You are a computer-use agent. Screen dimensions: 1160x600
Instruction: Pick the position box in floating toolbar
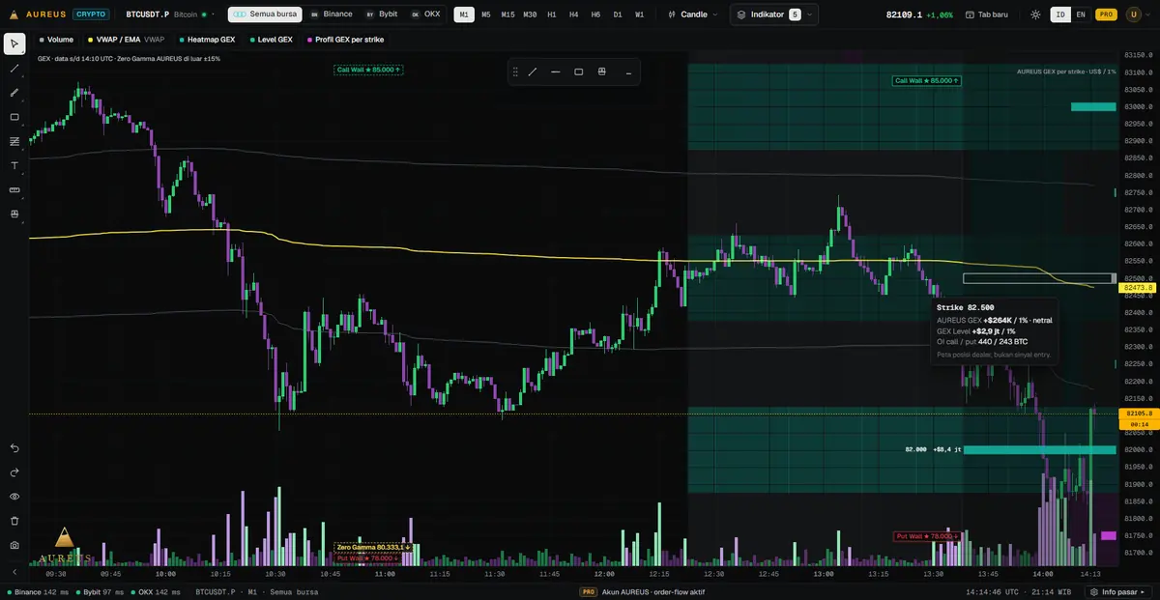click(602, 71)
